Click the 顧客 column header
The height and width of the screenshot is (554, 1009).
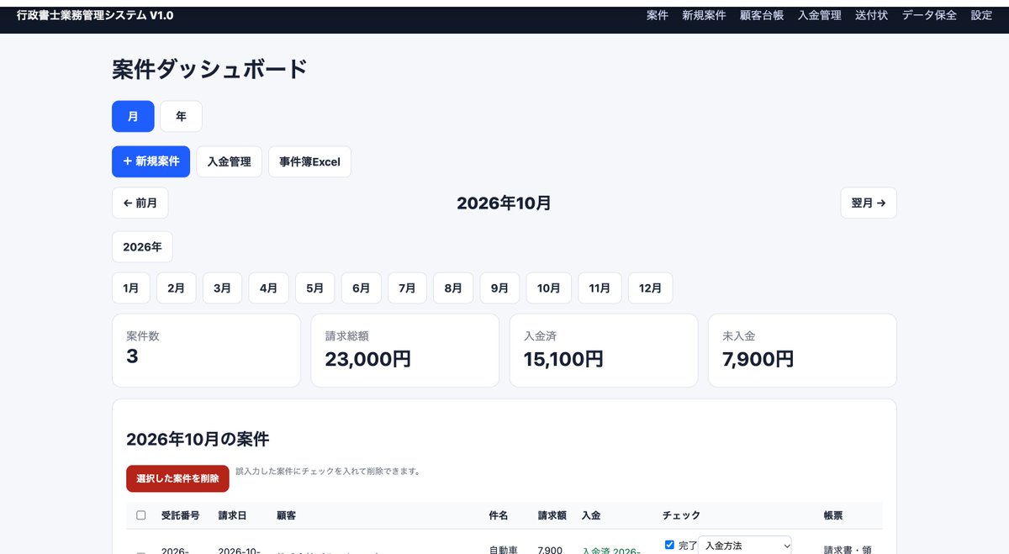[286, 515]
